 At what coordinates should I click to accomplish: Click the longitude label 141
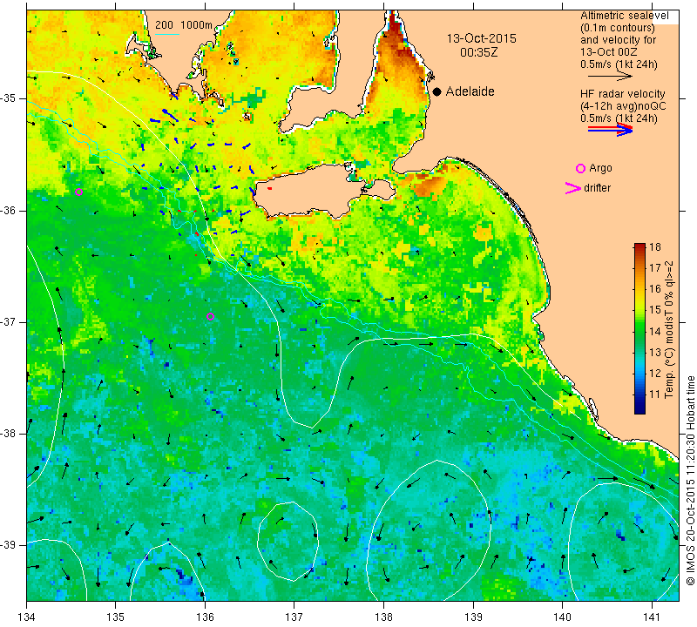(x=652, y=617)
